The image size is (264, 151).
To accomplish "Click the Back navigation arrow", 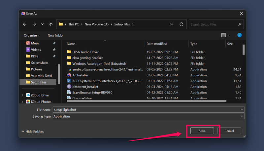I will click(25, 24).
